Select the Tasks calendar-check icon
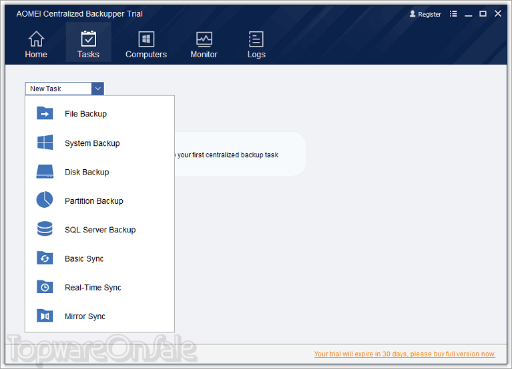512x369 pixels. pyautogui.click(x=88, y=39)
